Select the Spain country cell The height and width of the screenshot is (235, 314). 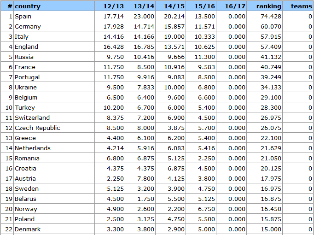[54, 16]
